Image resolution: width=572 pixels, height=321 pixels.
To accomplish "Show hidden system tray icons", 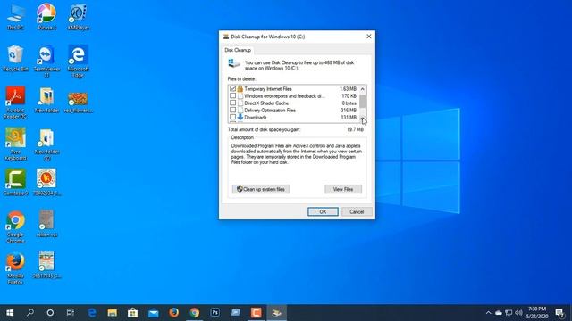I will point(489,313).
